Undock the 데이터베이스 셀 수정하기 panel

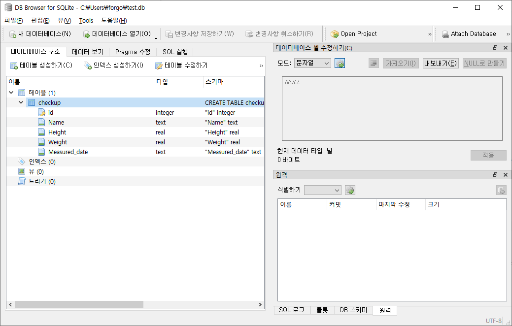[495, 48]
